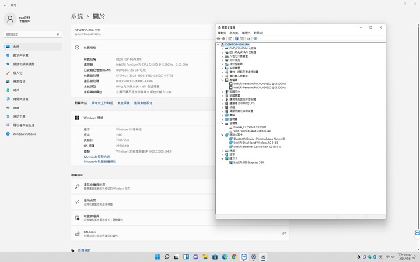Click the cuxi999 user avatar in Settings
Image resolution: width=420 pixels, height=262 pixels.
click(10, 19)
